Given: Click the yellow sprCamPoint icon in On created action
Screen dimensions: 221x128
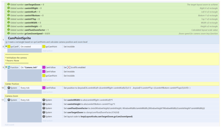Looking at the screenshot, I should click(x=44, y=47).
